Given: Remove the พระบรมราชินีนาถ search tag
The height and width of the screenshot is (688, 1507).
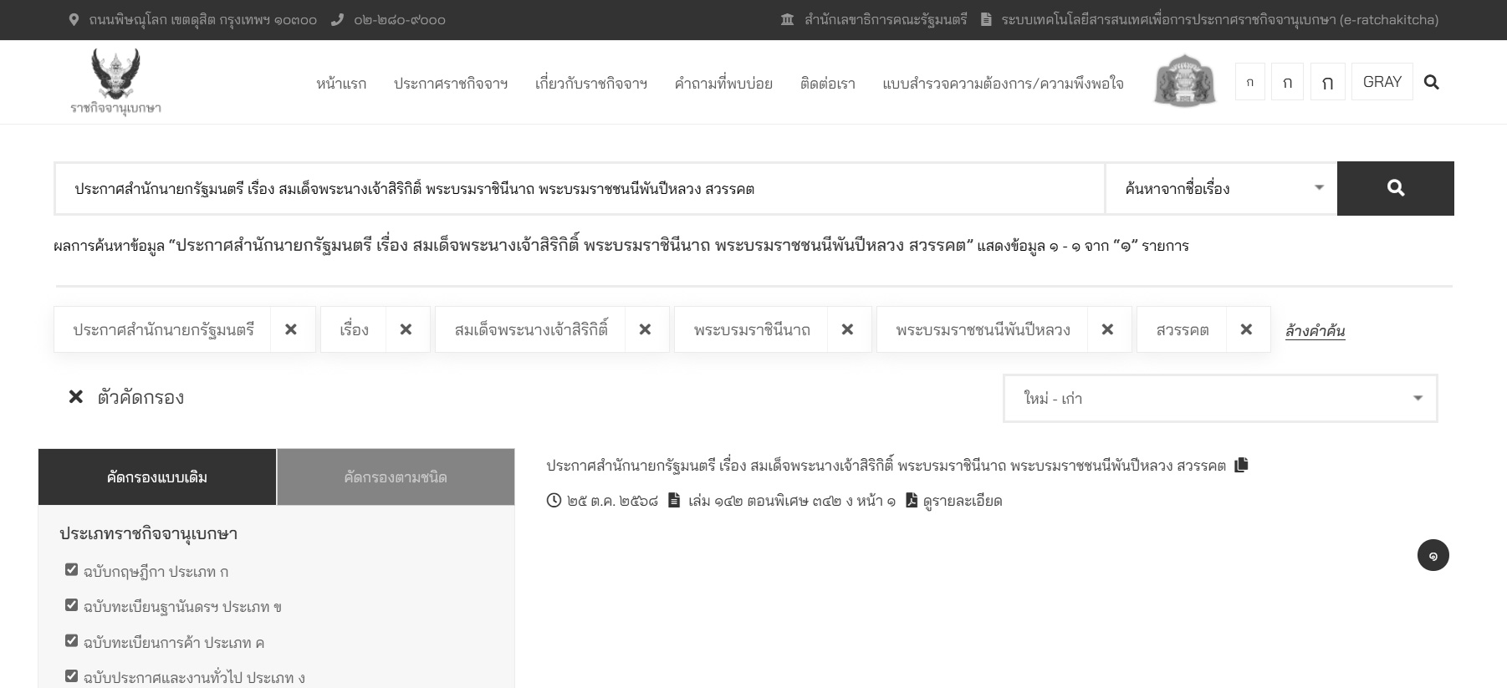Looking at the screenshot, I should 847,329.
